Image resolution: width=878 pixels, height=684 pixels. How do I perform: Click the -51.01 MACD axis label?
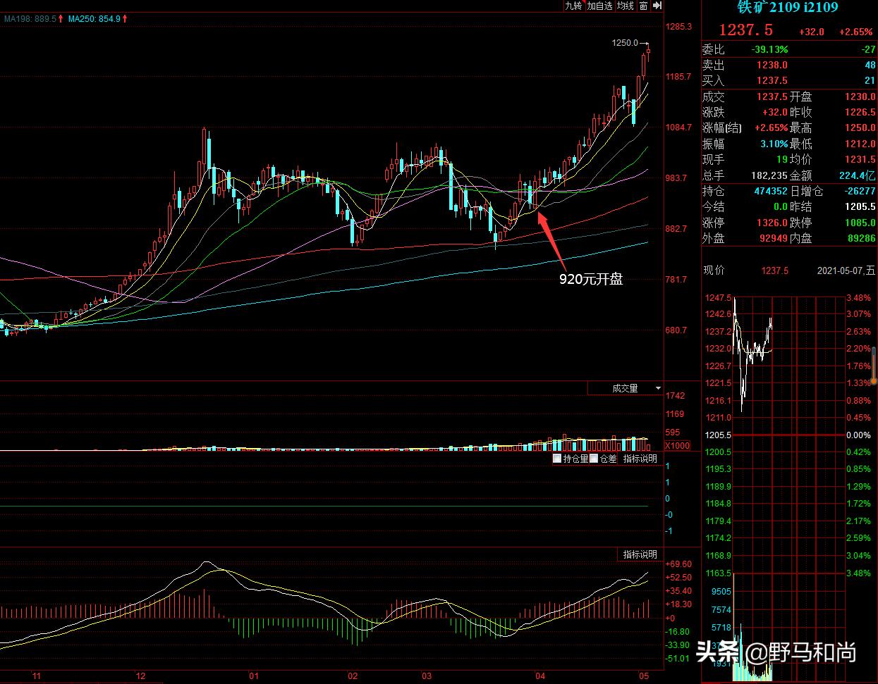pos(678,658)
